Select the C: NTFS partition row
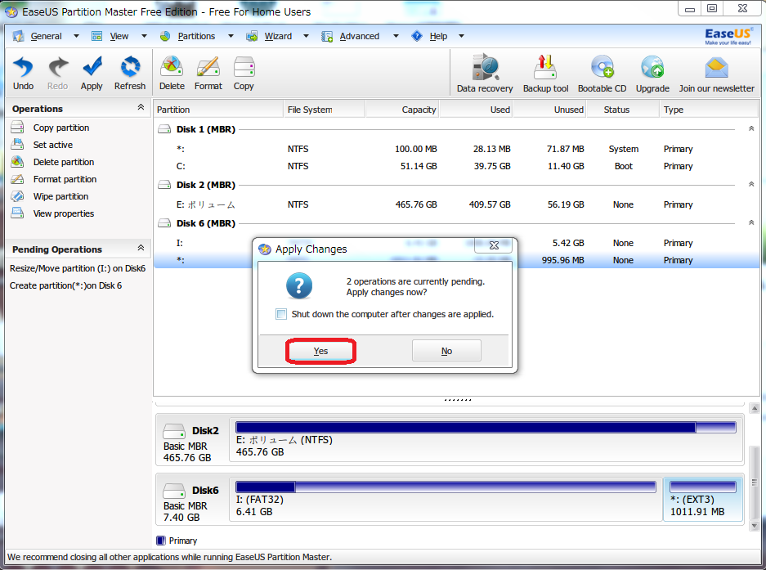Viewport: 766px width, 570px height. (x=456, y=166)
